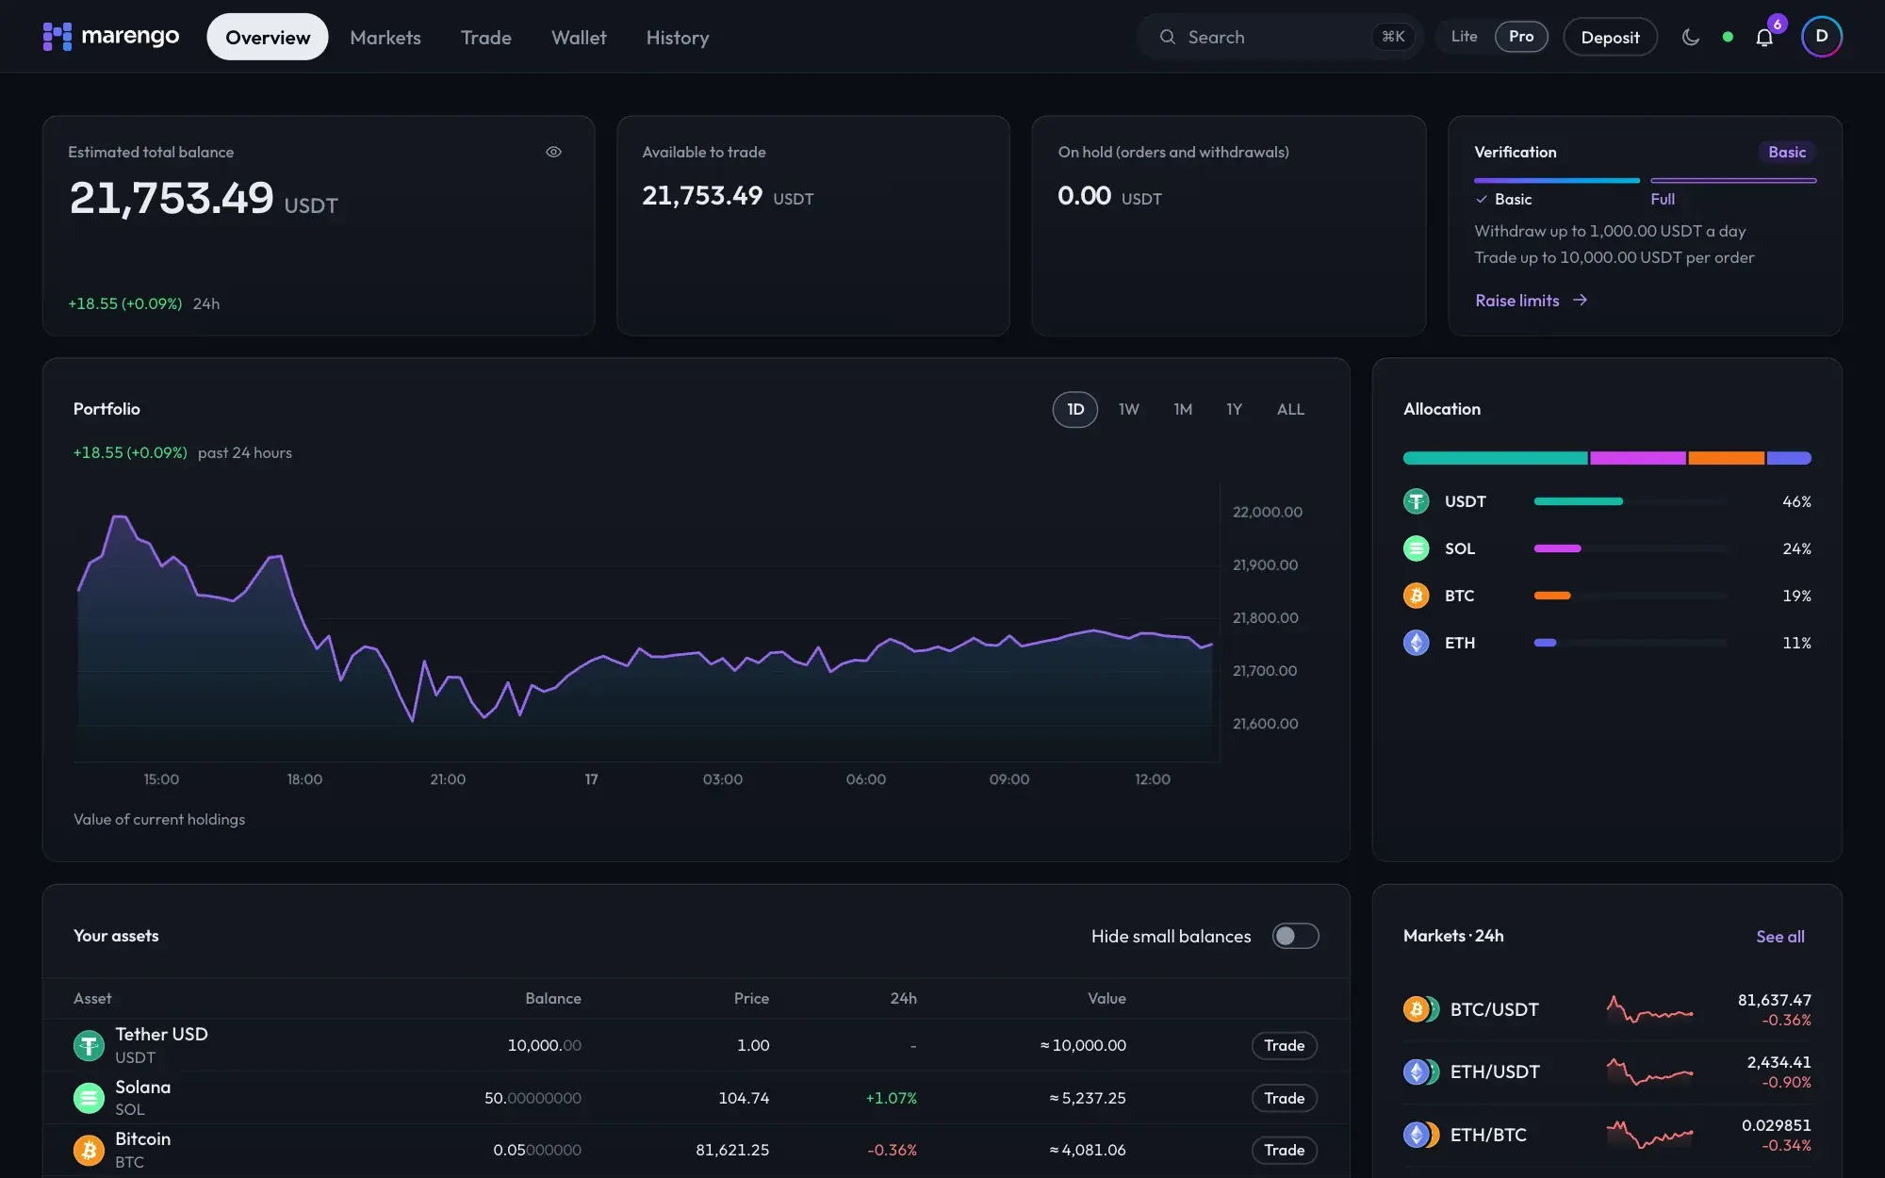Click Tether USD icon in assets table

(89, 1045)
